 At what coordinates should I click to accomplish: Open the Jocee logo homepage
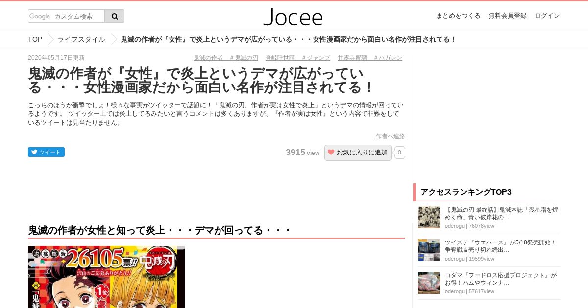pos(293,17)
